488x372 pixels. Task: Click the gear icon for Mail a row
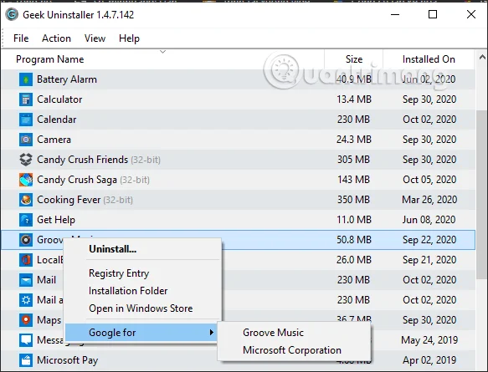coord(26,300)
